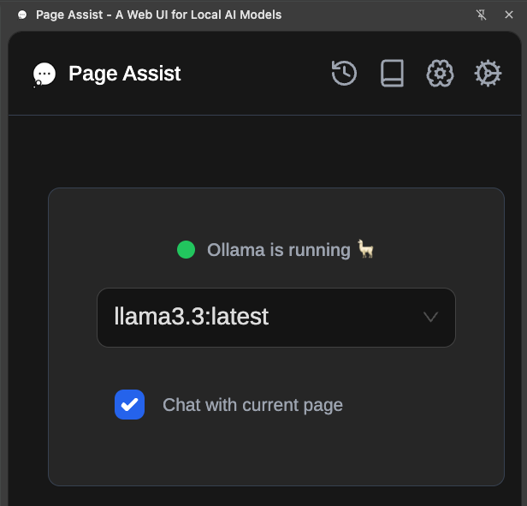Click the llama3.3:latest model name text
527x506 pixels.
[x=192, y=316]
